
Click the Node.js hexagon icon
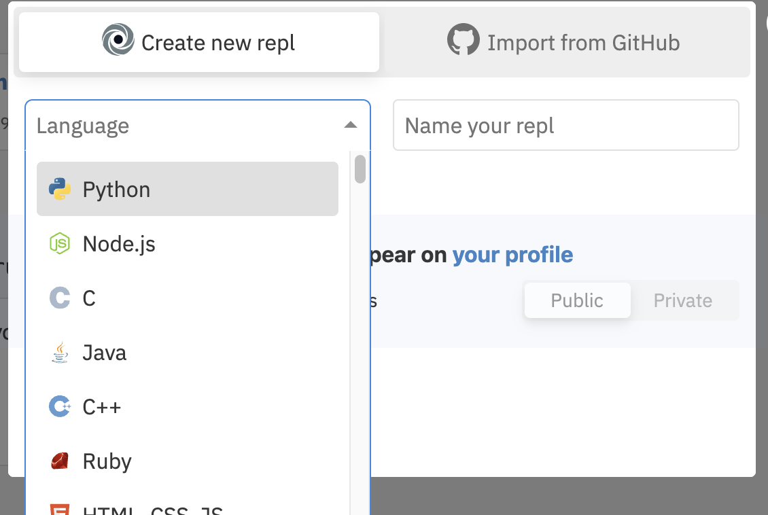(x=60, y=243)
